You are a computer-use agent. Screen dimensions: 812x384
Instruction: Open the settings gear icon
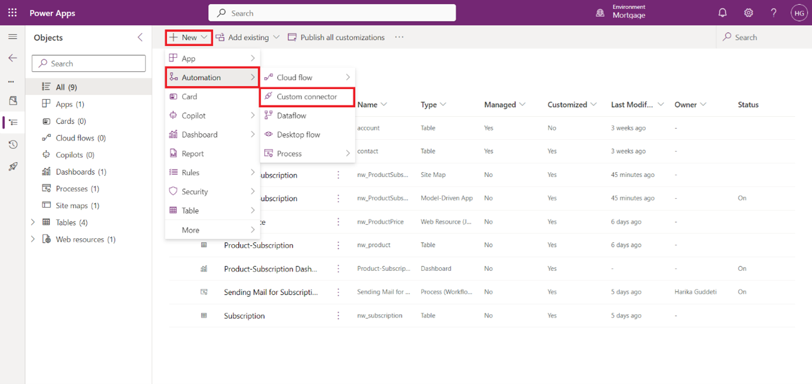[x=748, y=12]
